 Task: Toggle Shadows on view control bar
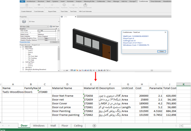80,70
